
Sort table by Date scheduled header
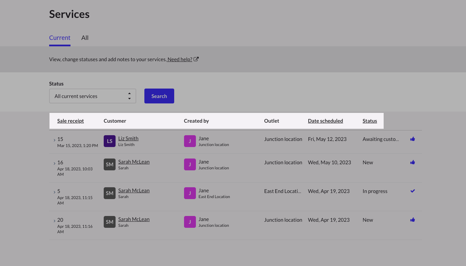pos(325,121)
